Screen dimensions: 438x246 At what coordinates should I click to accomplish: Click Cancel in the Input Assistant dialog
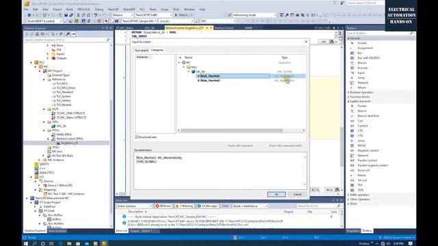(x=297, y=194)
